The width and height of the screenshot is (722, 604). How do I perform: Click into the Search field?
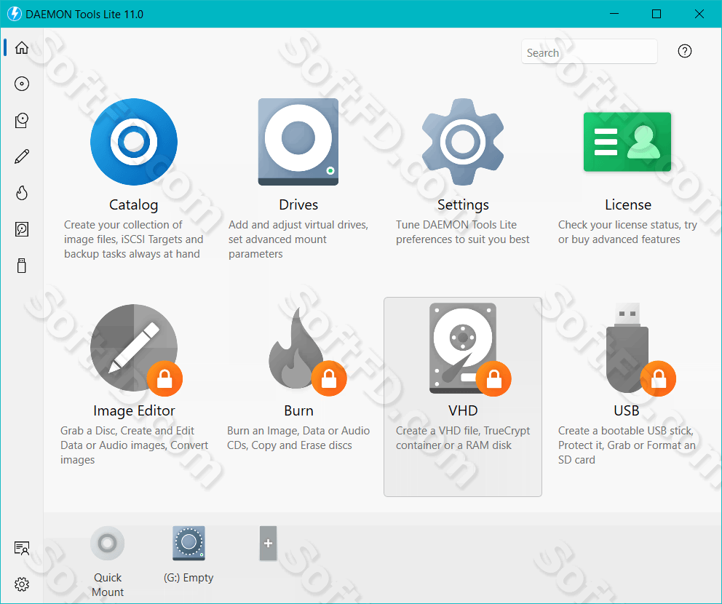pyautogui.click(x=589, y=51)
